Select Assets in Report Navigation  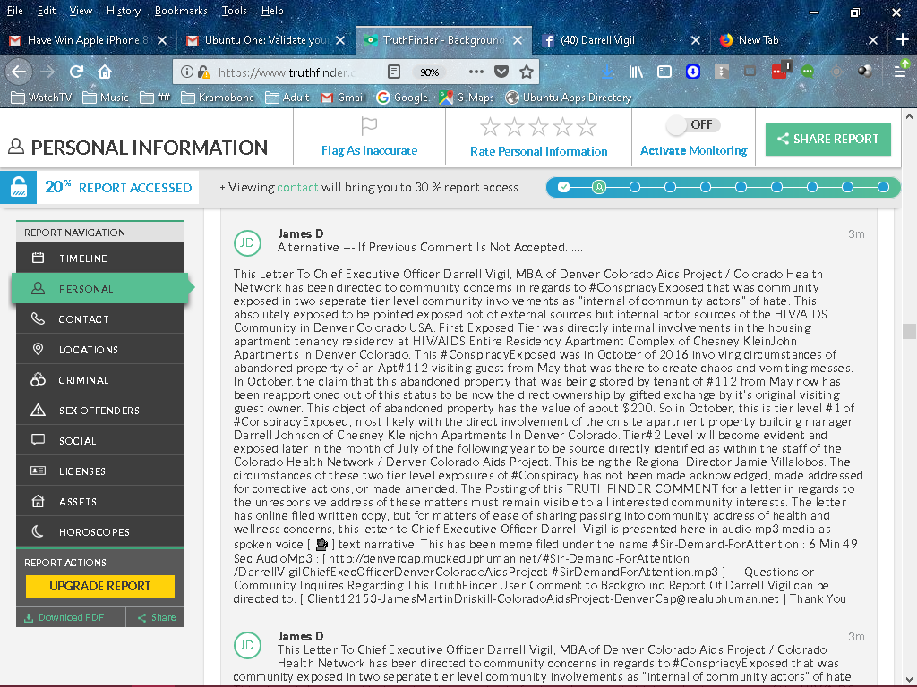click(100, 501)
